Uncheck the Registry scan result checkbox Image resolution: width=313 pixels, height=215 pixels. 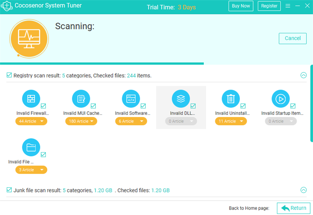9,75
